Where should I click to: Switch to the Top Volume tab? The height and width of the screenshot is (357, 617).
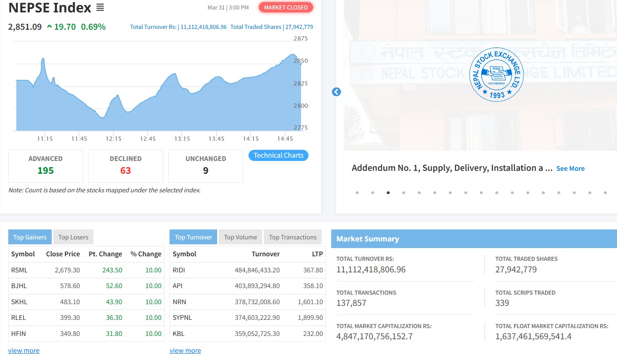pyautogui.click(x=240, y=237)
